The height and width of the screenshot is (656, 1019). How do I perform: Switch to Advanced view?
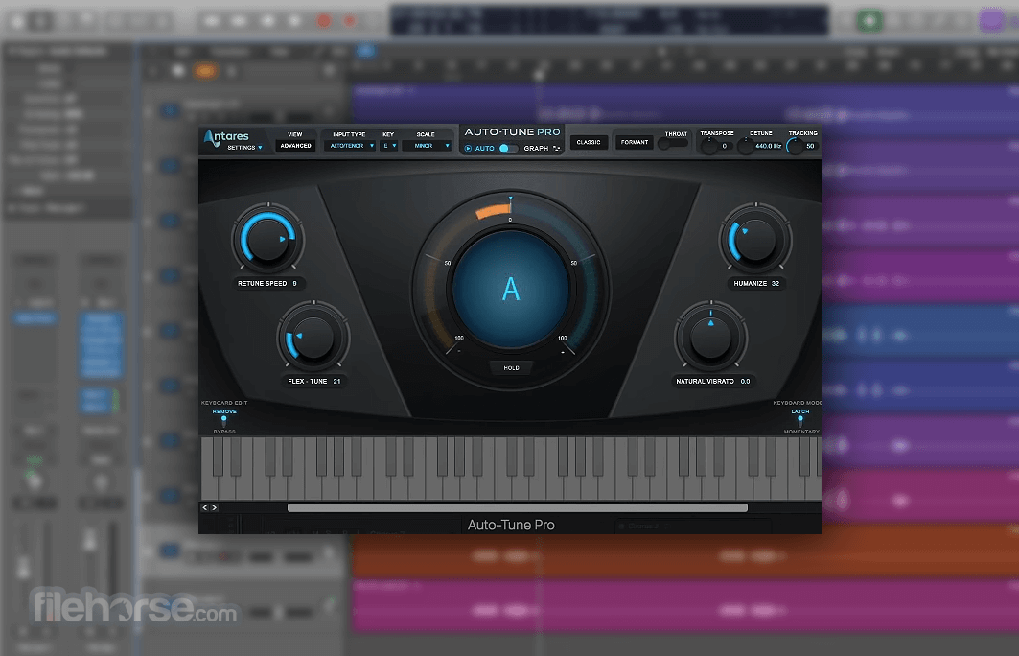(x=295, y=146)
